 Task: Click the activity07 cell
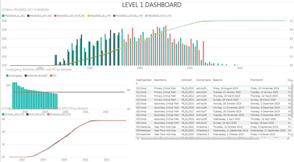(x=201, y=112)
